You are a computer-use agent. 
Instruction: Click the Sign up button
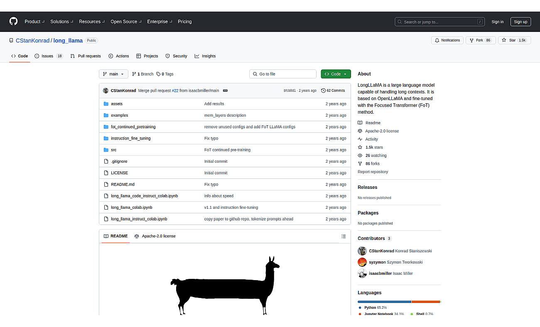click(520, 22)
